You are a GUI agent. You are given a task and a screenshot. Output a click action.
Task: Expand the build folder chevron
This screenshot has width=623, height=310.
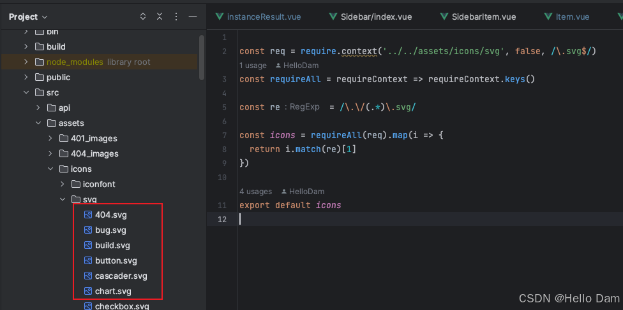click(x=26, y=46)
